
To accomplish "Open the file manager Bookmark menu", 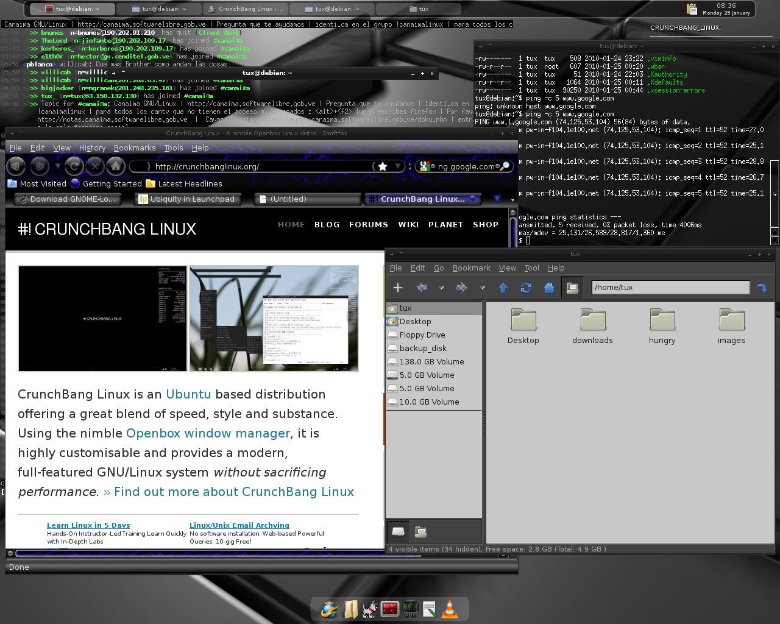I will coord(471,268).
